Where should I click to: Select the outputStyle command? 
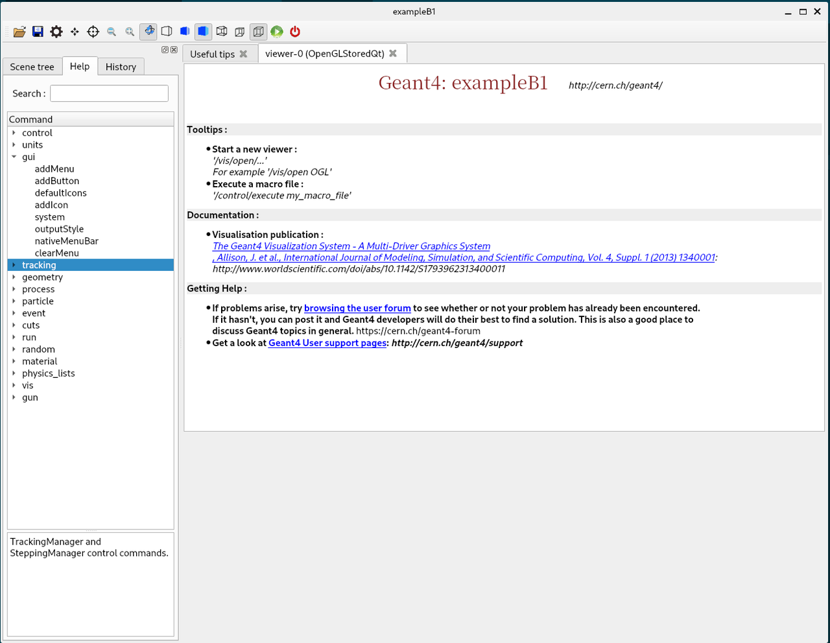click(59, 229)
